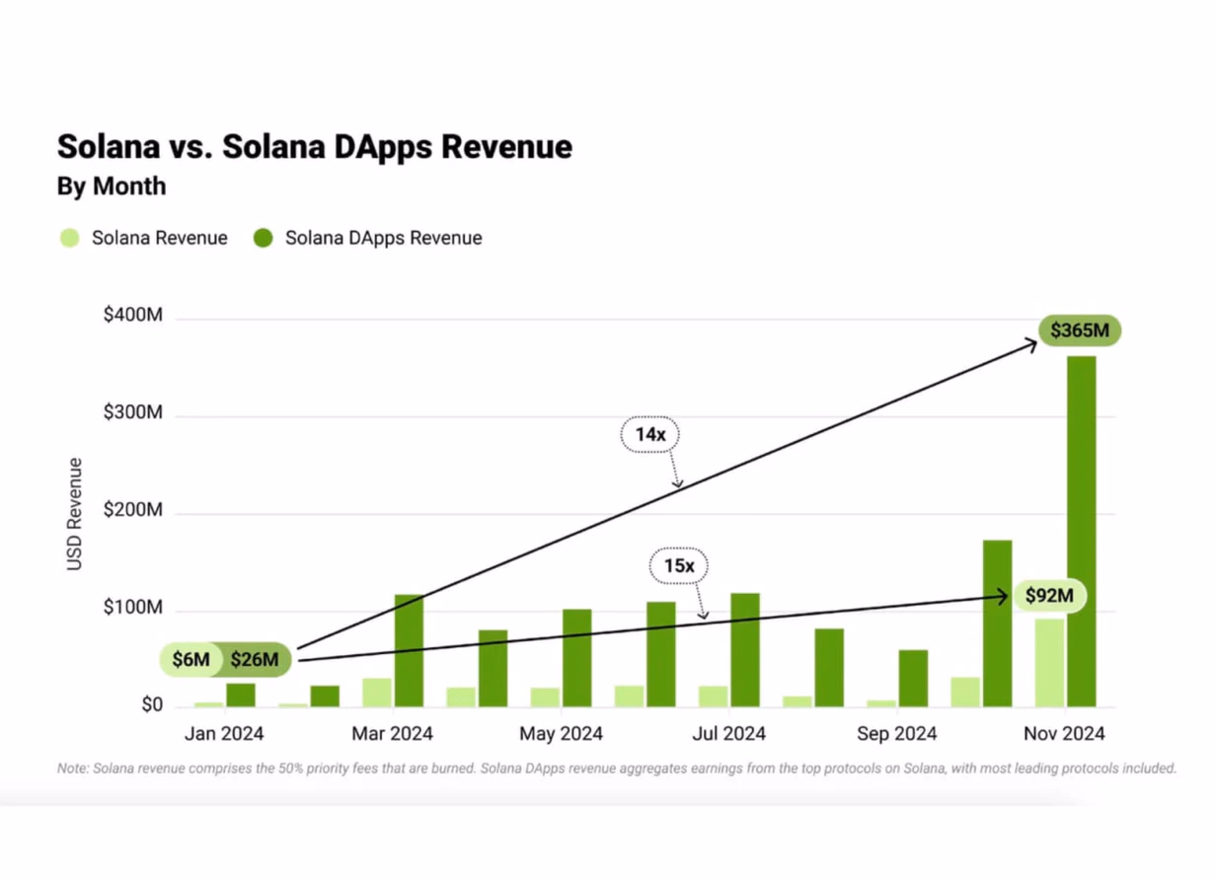Click the light green Solana bar for Nov 2024
Image resolution: width=1216 pixels, height=881 pixels.
[x=1049, y=663]
